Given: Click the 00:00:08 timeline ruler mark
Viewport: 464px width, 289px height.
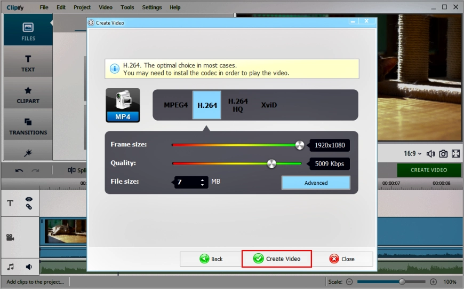Looking at the screenshot, I should [441, 183].
